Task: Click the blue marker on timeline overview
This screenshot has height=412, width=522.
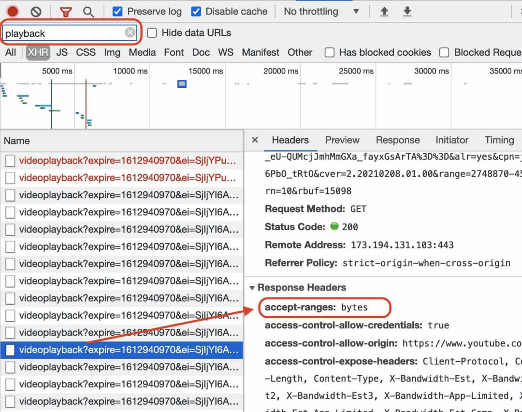Action: coord(182,84)
